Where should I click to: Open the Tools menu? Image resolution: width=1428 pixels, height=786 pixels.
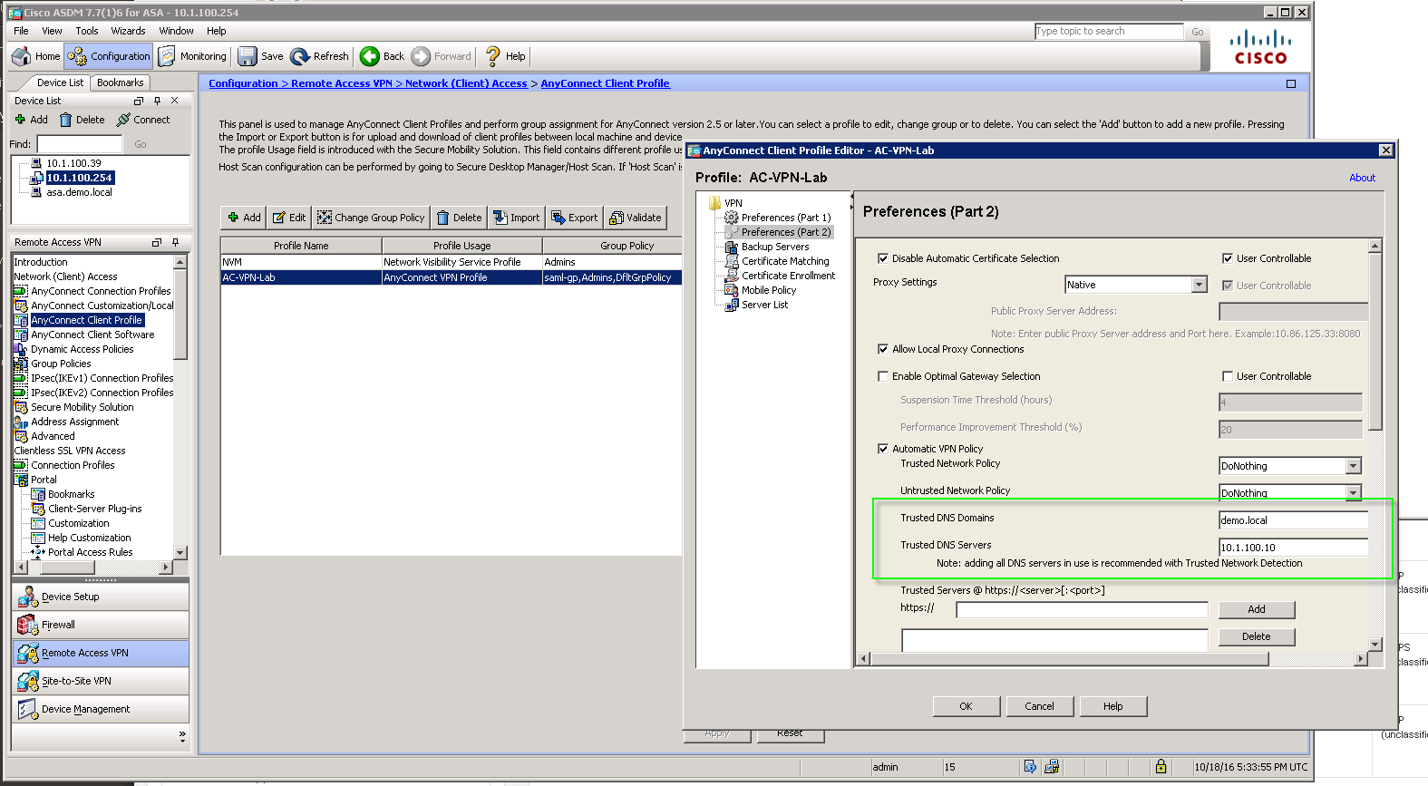[x=87, y=31]
